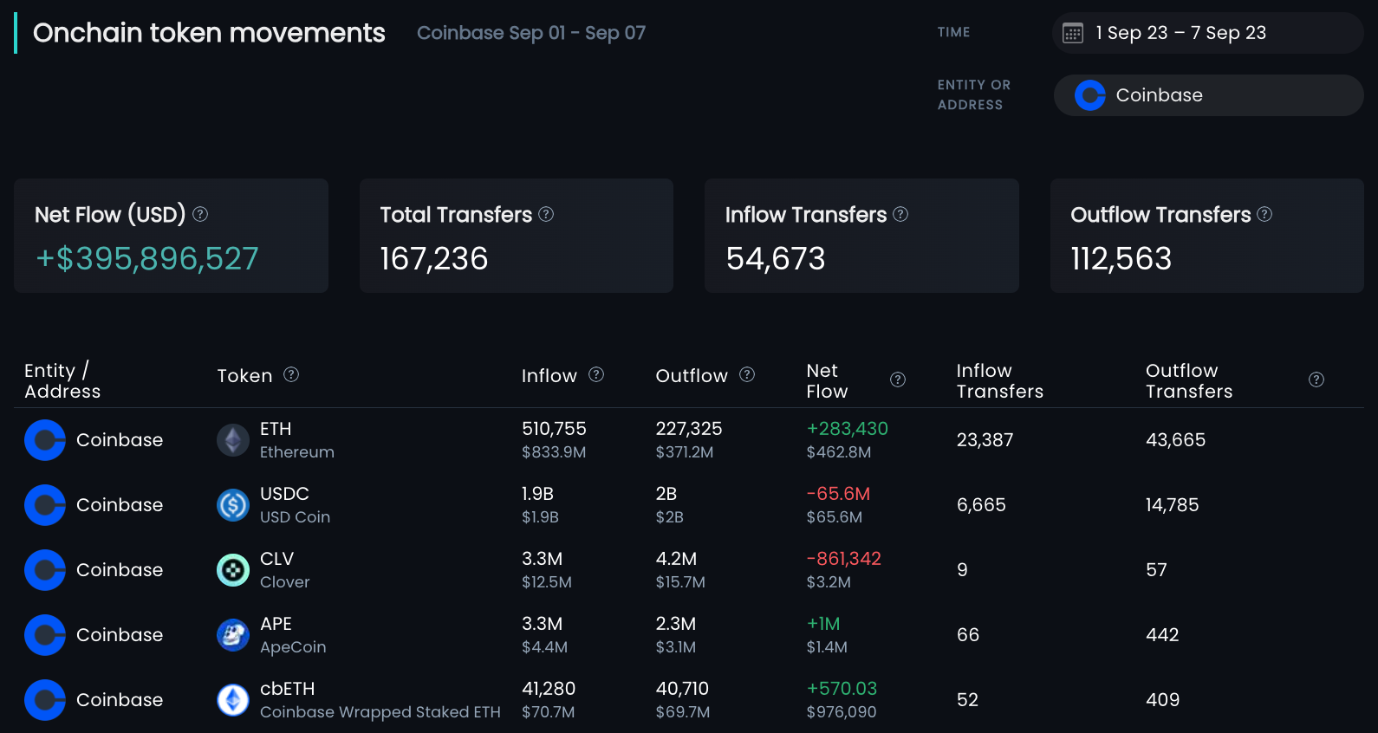Open the APE ApeCoin token link
1378x733 pixels.
[293, 635]
